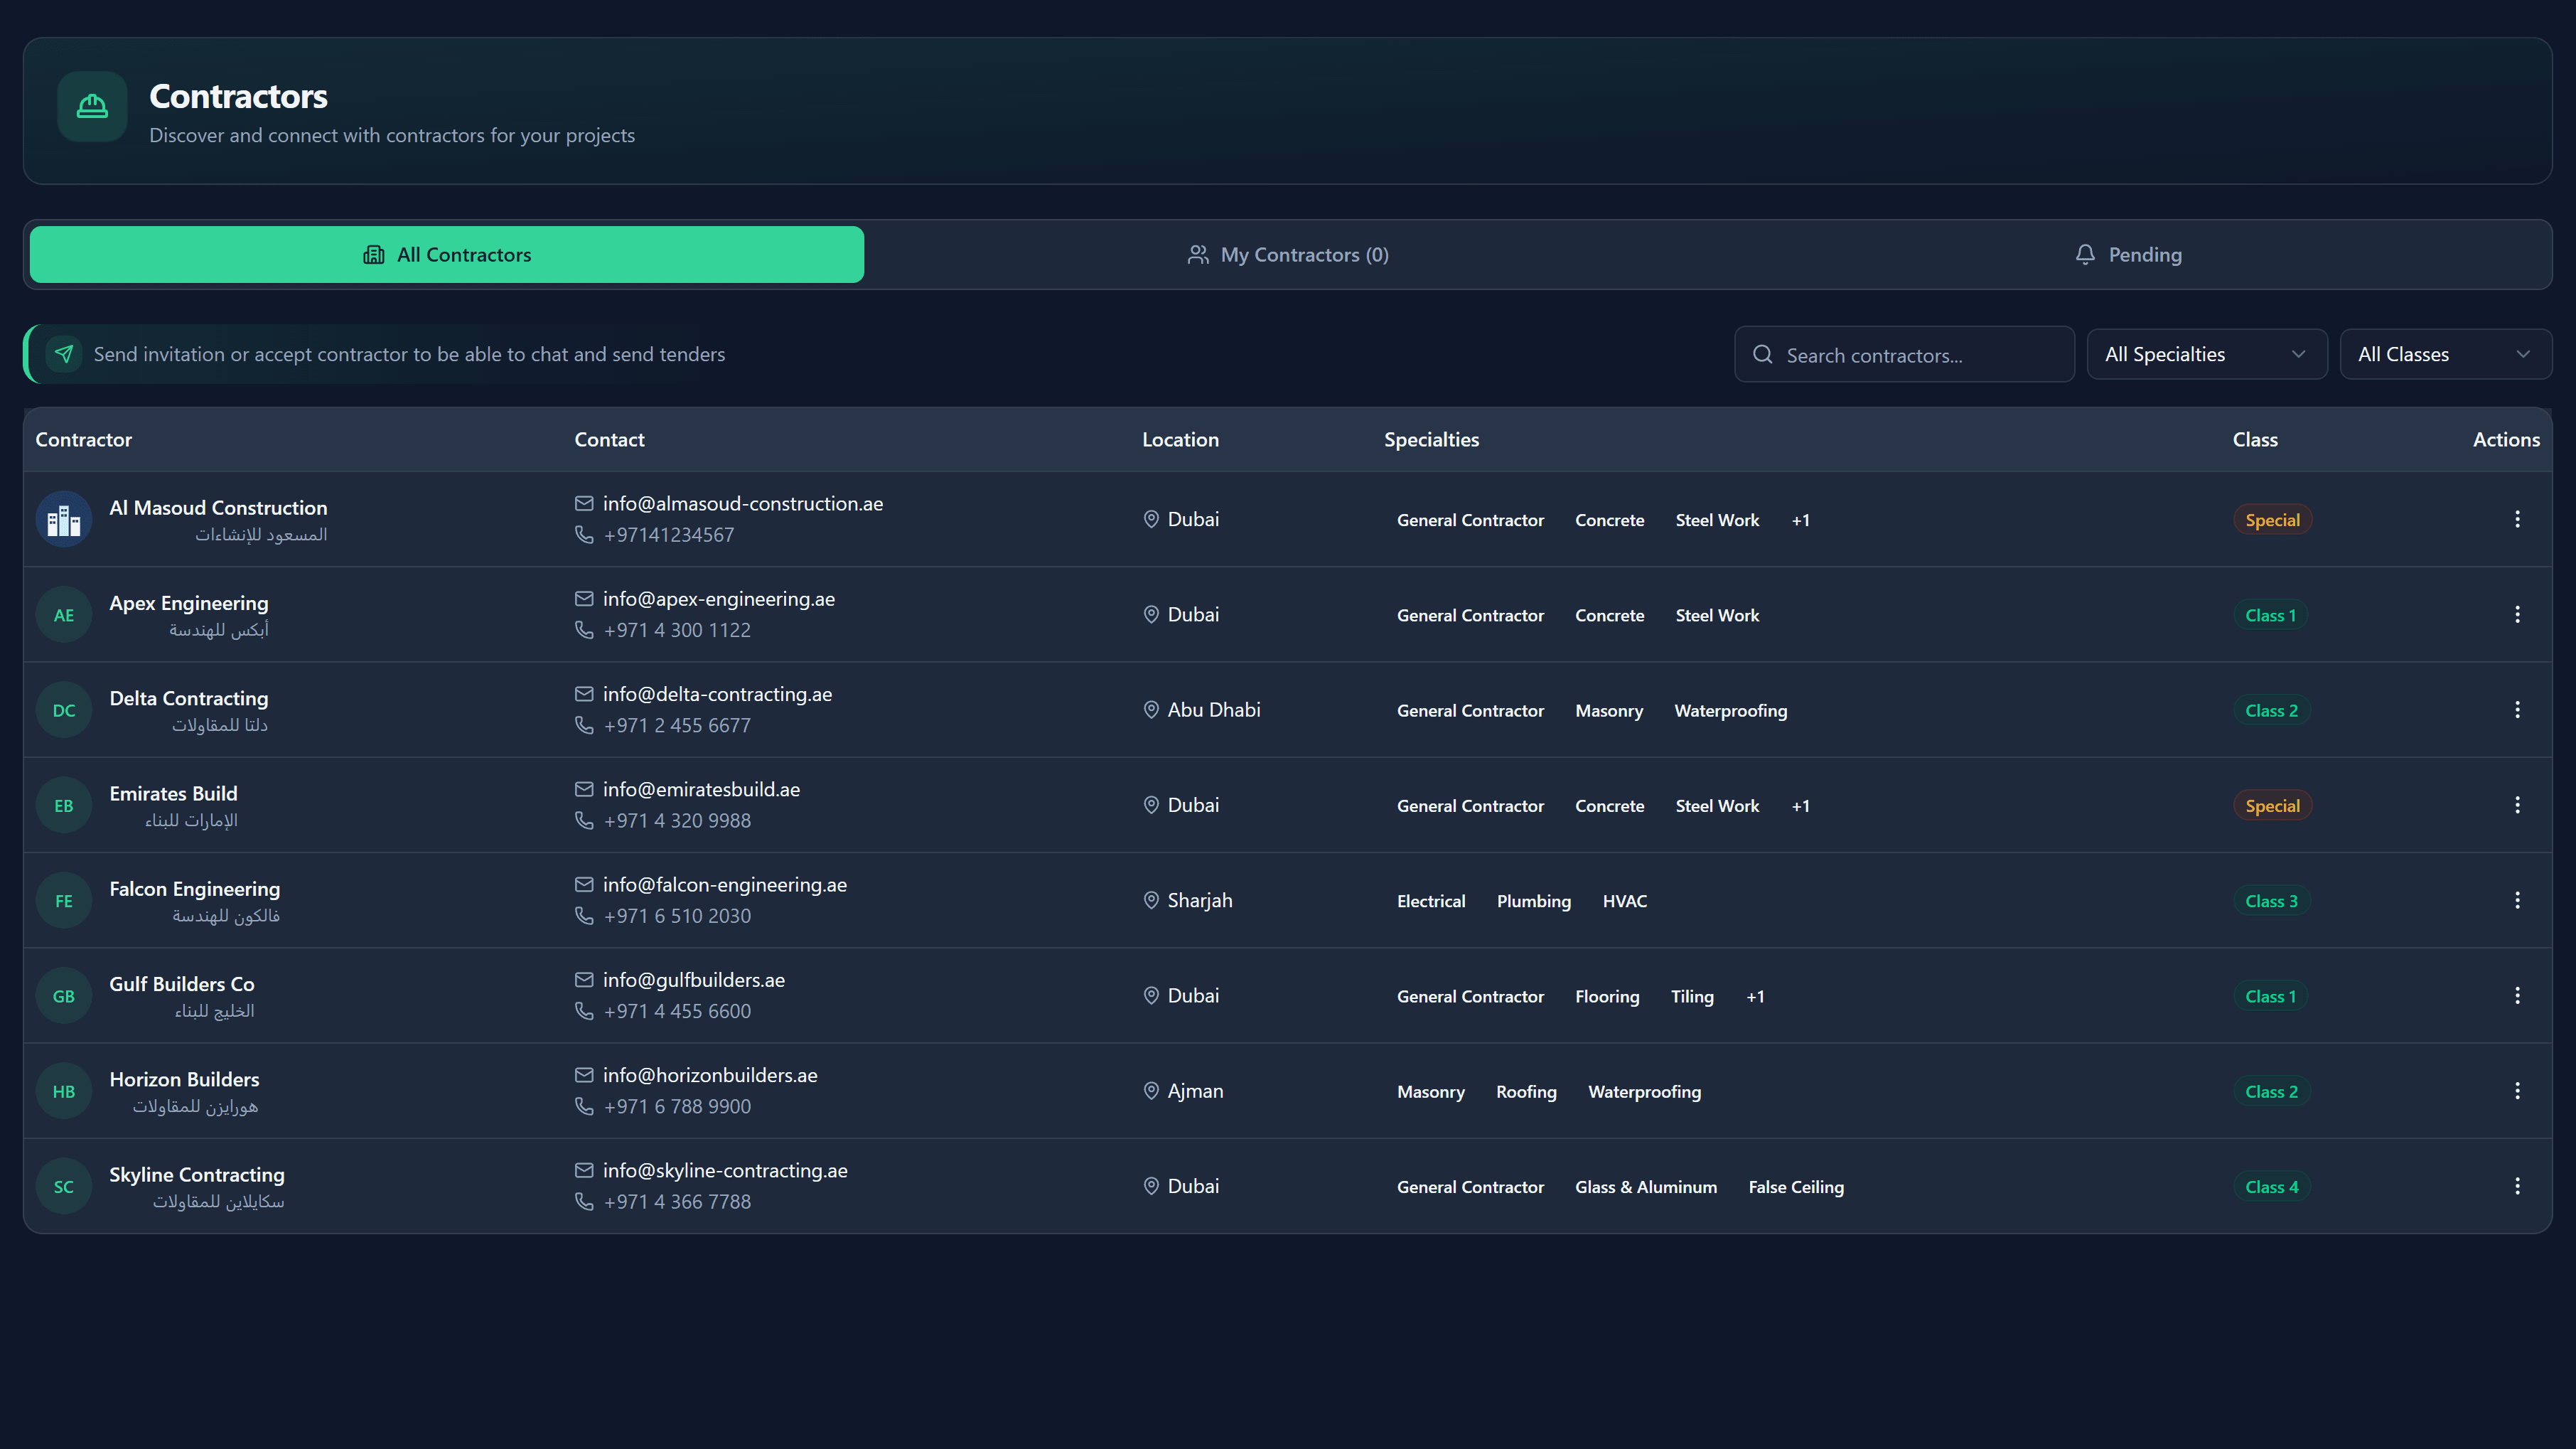This screenshot has width=2576, height=1449.
Task: Click the Class 3 badge for Falcon
Action: click(2271, 901)
